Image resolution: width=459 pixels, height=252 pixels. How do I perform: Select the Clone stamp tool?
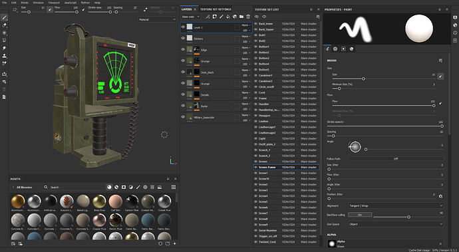[x=5, y=56]
